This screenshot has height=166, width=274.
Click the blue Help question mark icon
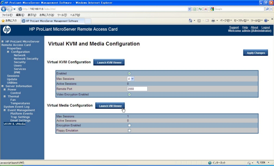point(266,21)
